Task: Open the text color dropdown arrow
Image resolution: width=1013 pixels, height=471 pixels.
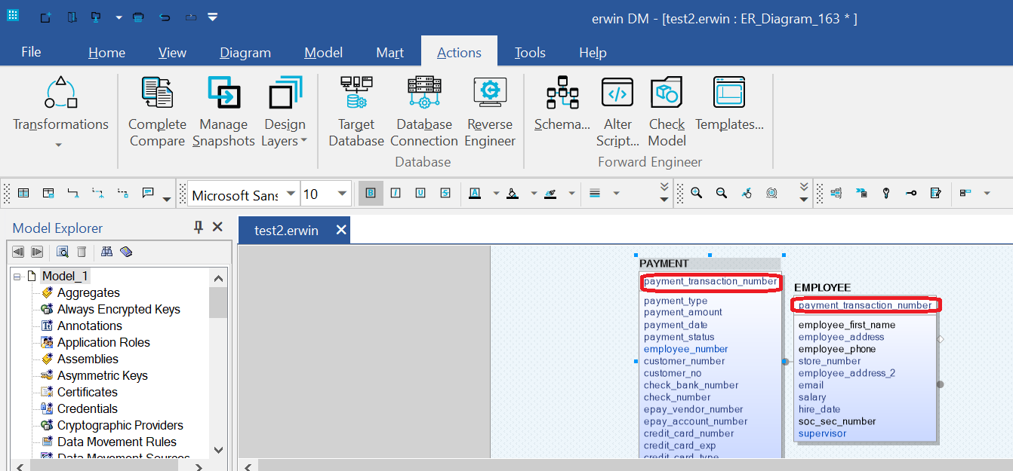Action: 496,194
